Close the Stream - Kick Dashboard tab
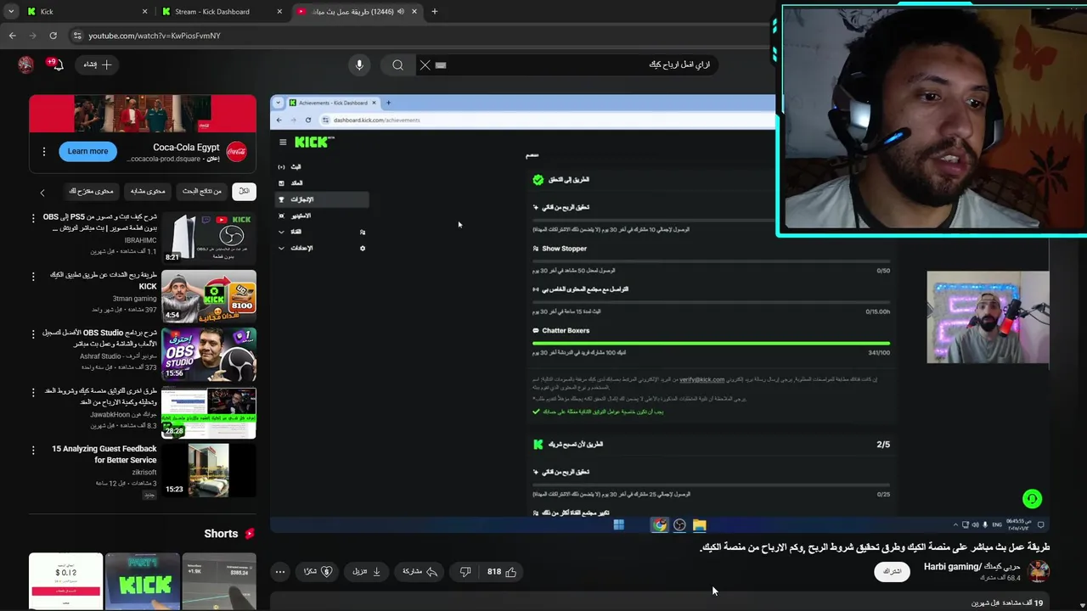The image size is (1087, 611). (279, 12)
